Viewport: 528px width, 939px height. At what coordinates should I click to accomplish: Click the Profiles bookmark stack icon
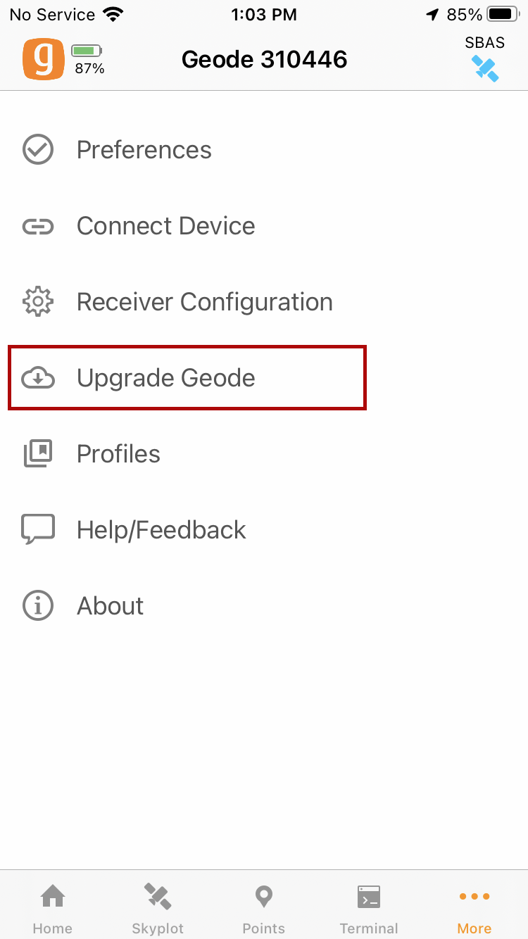point(38,454)
